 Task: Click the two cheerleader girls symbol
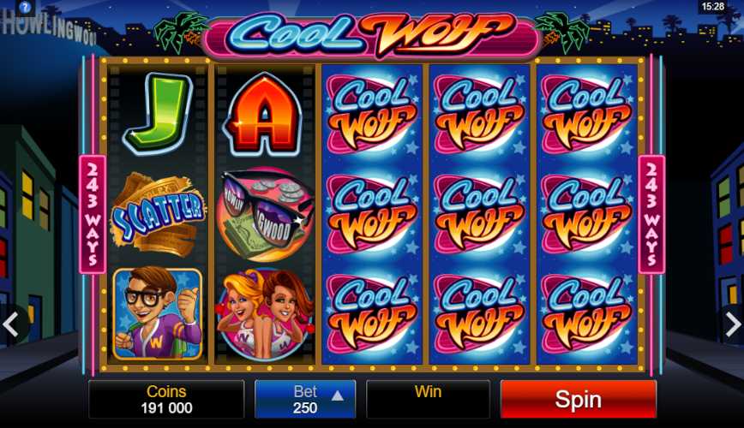tap(265, 314)
